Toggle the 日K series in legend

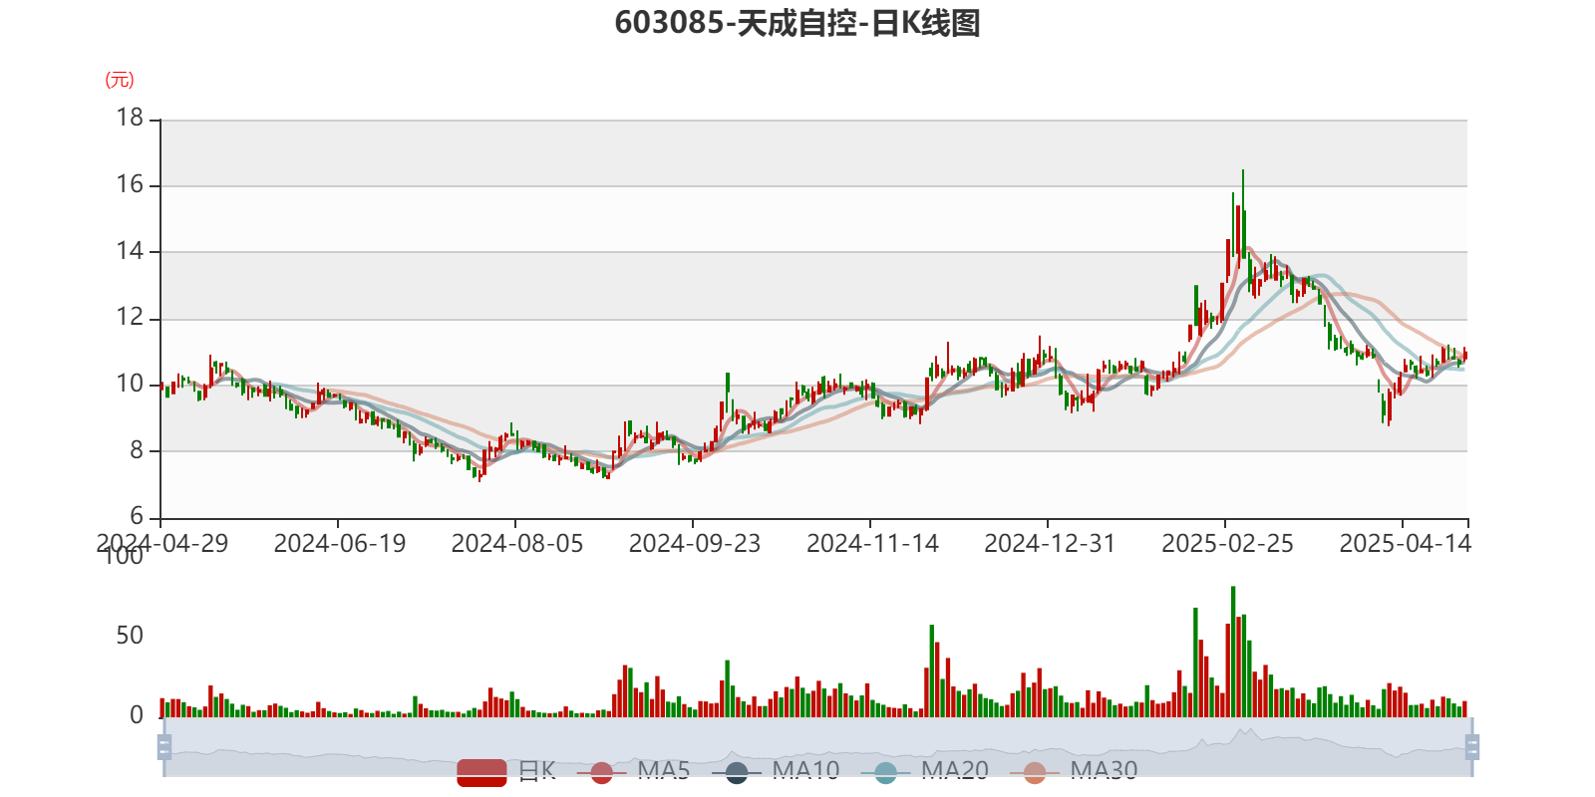506,772
